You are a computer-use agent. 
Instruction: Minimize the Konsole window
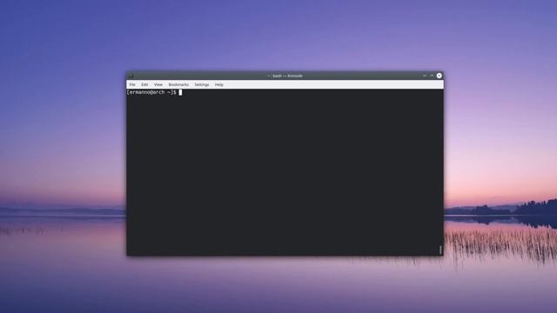tap(425, 76)
